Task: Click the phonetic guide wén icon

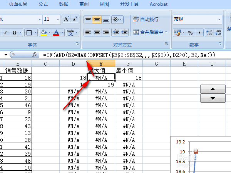Action: 70,33
